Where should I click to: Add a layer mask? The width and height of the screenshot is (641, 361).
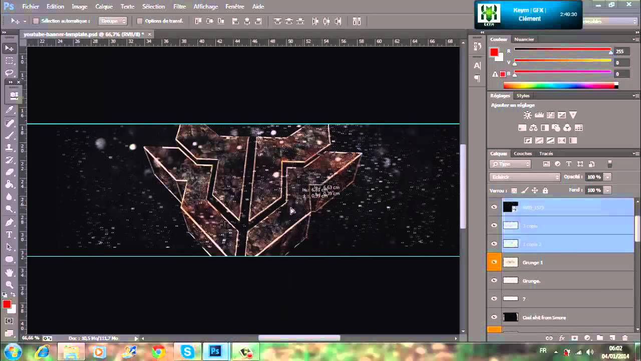tap(574, 338)
